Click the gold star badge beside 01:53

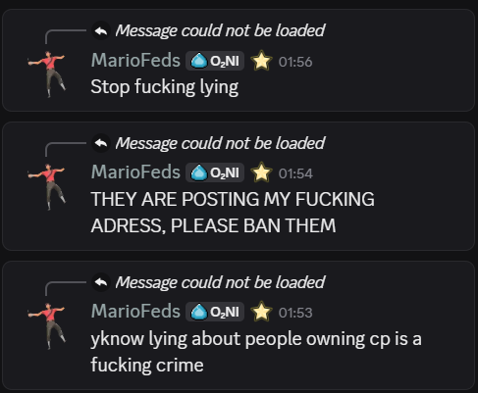(x=261, y=312)
